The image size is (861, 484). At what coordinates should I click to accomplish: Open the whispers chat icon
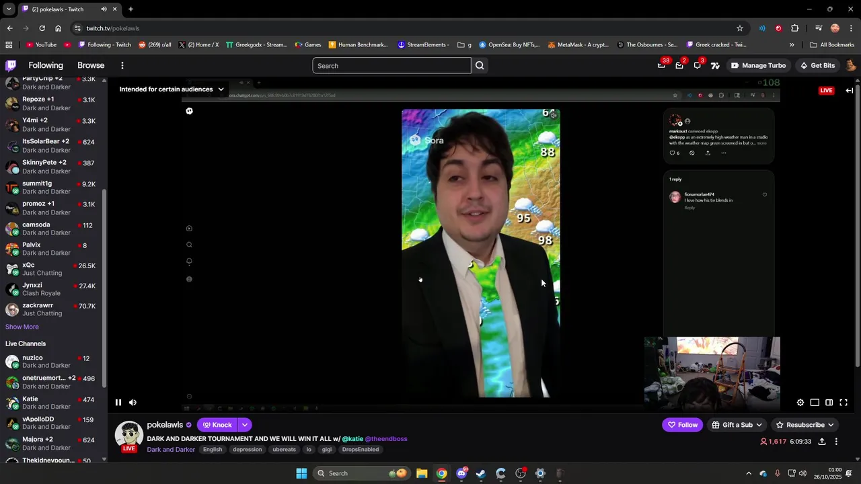tap(698, 65)
